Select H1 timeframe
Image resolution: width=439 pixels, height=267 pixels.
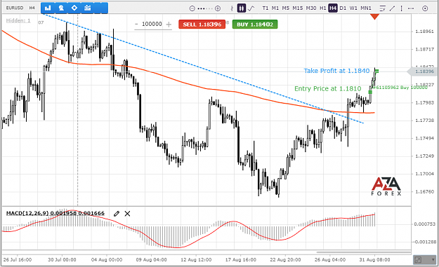tap(323, 8)
